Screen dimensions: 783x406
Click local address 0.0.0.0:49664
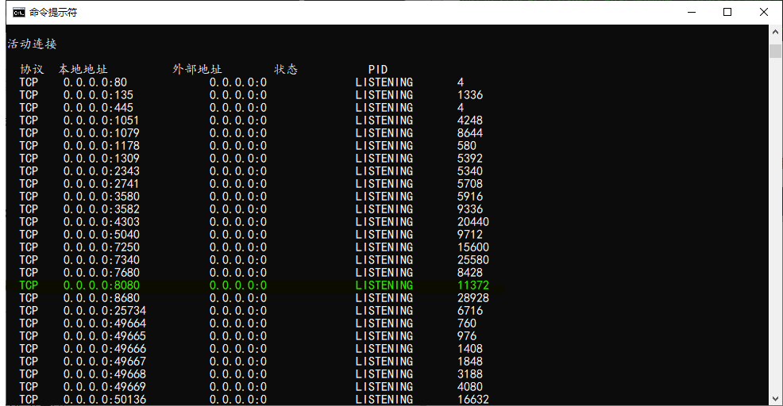click(x=105, y=324)
